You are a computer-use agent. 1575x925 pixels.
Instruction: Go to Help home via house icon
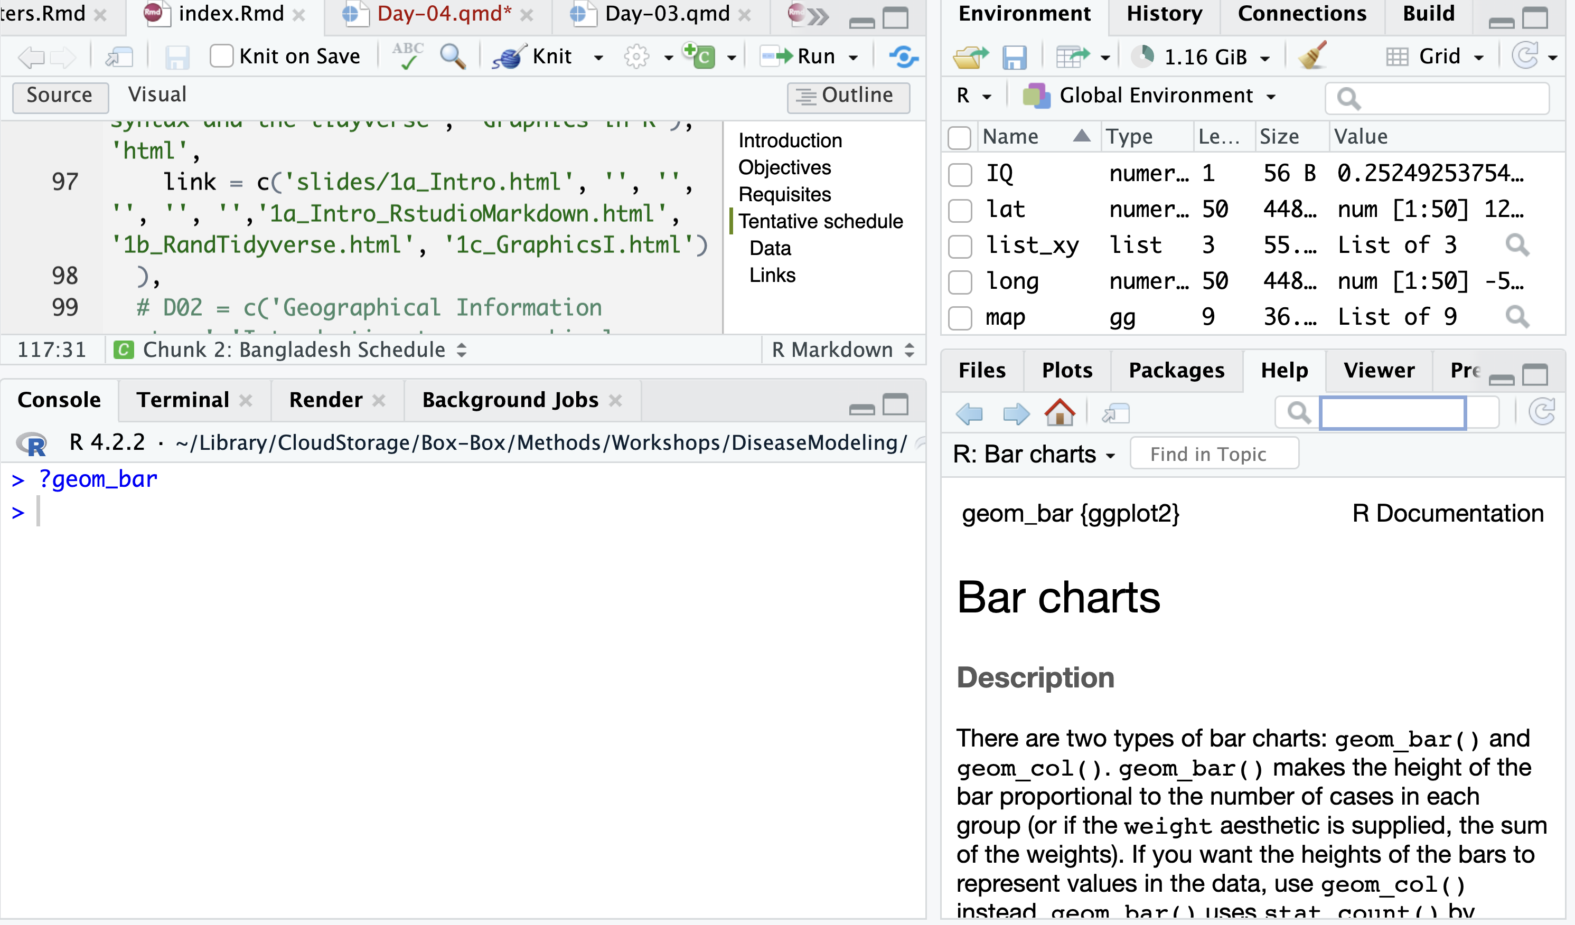tap(1060, 413)
